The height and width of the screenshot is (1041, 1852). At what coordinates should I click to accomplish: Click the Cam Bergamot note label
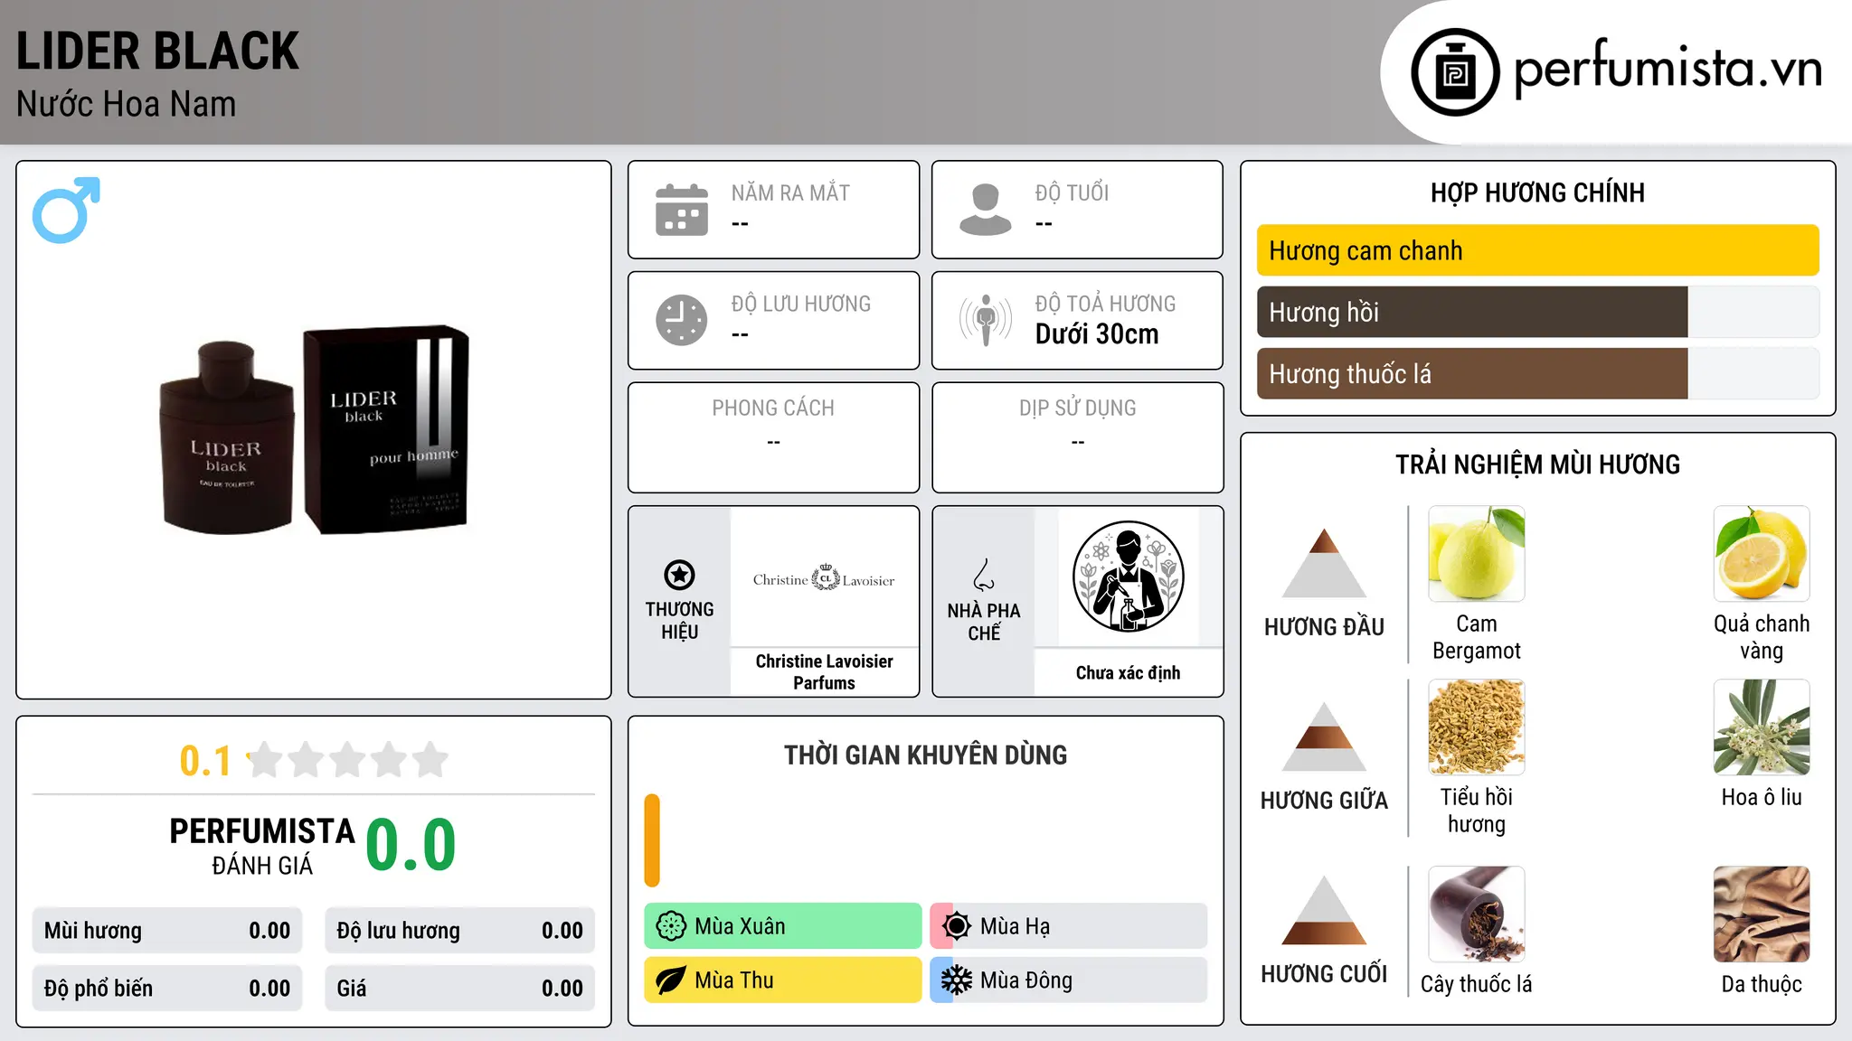[1477, 637]
